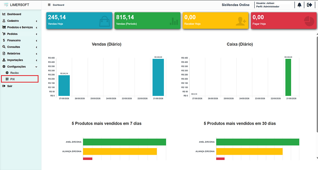This screenshot has width=318, height=170.
Task: Click Sair to log out
Action: 10,86
